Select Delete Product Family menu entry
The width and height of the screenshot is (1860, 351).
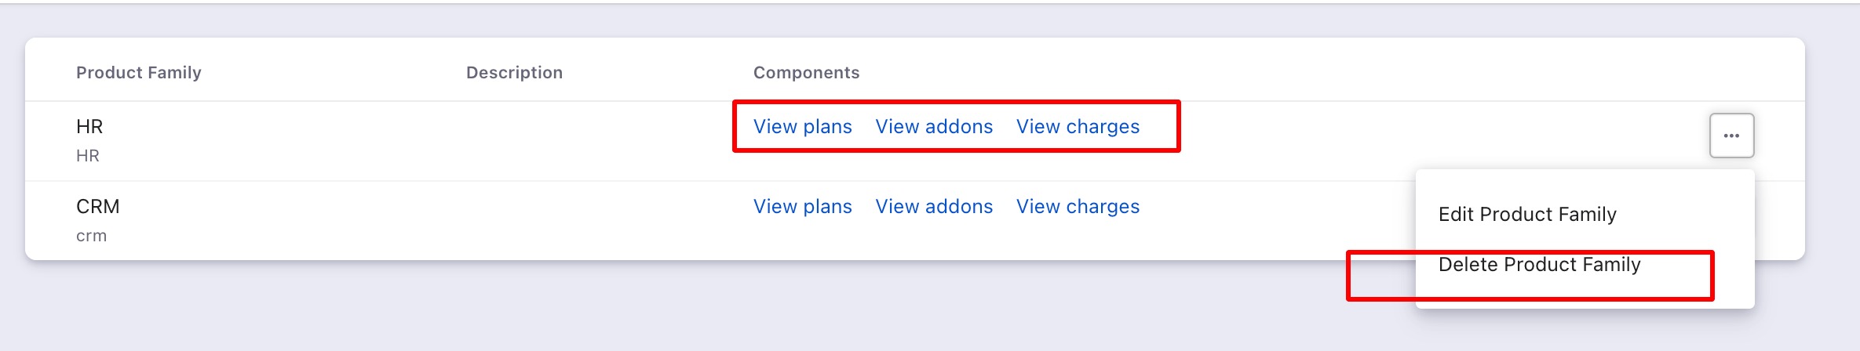[1539, 265]
